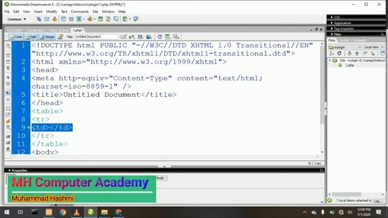This screenshot has width=388, height=218.
Task: Click the Media icon on the Insert bar
Action: pyautogui.click(x=90, y=19)
